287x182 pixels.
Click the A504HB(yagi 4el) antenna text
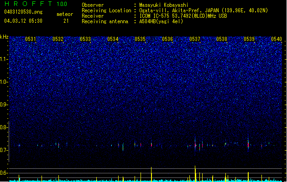[x=161, y=21]
